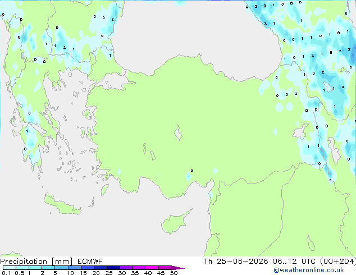Click the legend label "0.1"
The width and height of the screenshot is (356, 275).
coord(6,273)
